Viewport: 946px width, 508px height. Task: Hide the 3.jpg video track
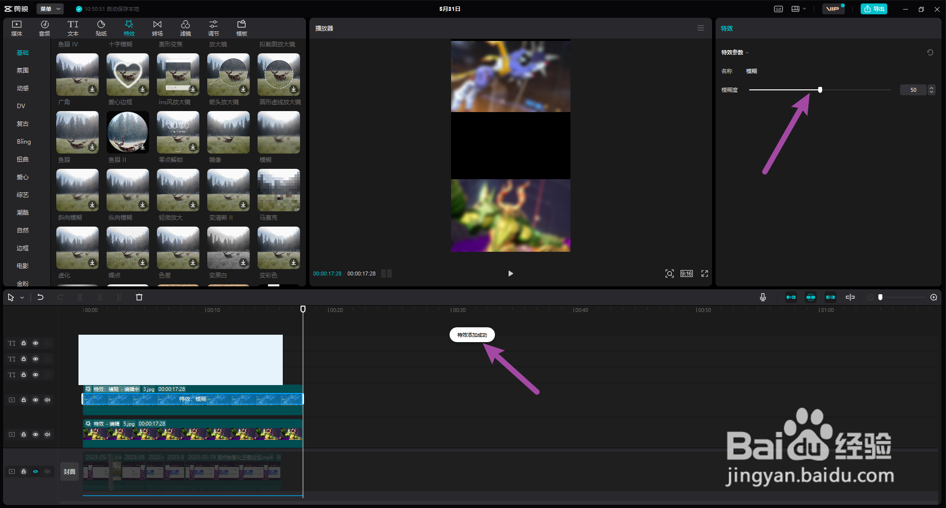pyautogui.click(x=36, y=400)
